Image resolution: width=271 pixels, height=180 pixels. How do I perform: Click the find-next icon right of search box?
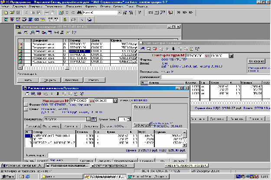click(125, 13)
